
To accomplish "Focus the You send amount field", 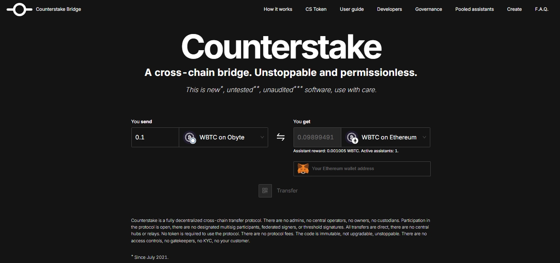I will 155,137.
